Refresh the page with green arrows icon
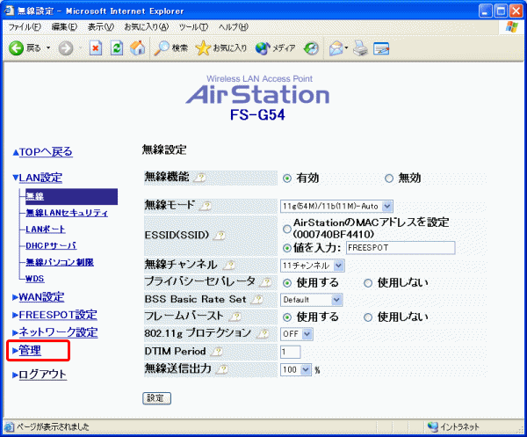Screen dimensions: 527x437 click(117, 48)
